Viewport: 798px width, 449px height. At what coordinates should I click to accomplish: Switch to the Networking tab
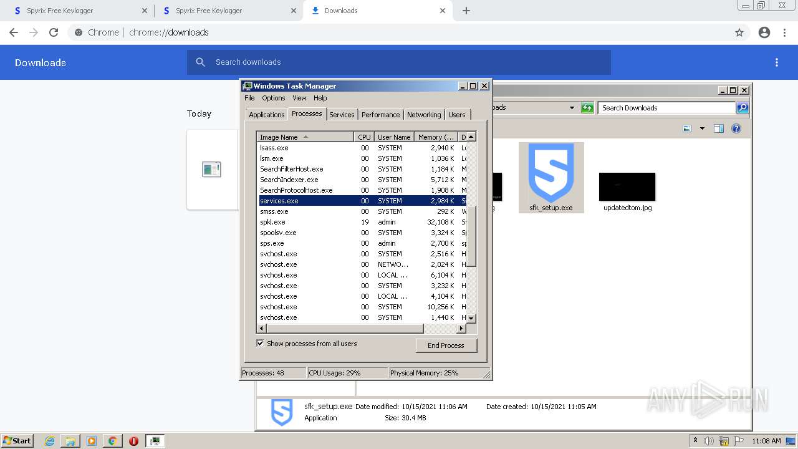point(424,115)
